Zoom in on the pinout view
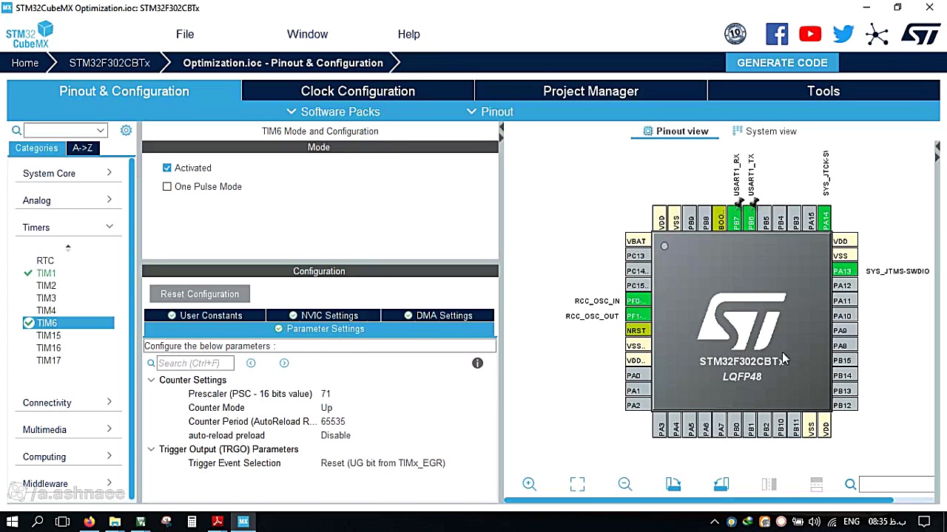 tap(529, 484)
